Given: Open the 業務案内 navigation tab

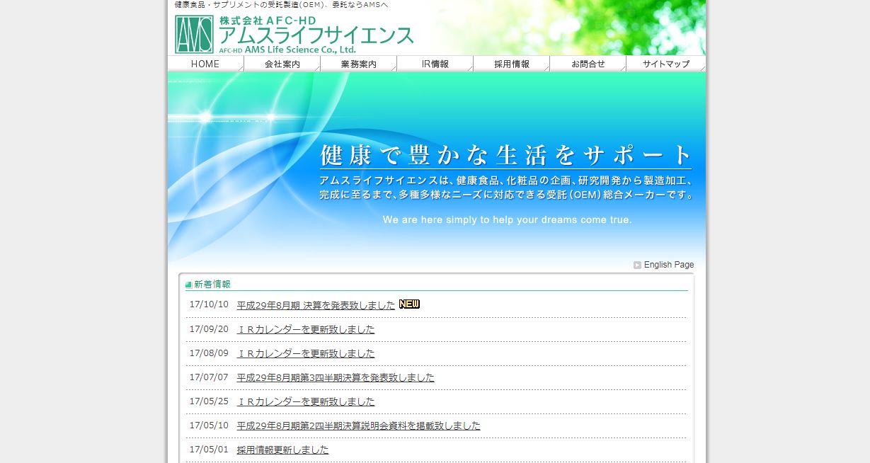Looking at the screenshot, I should [x=358, y=64].
